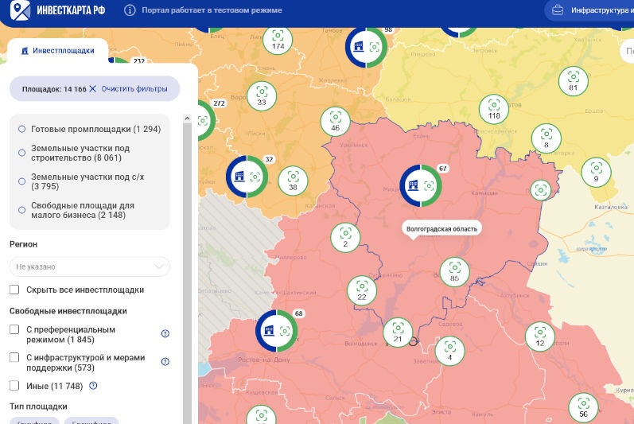
Task: Check Скрыть все инвестплощадки
Action: tap(14, 290)
